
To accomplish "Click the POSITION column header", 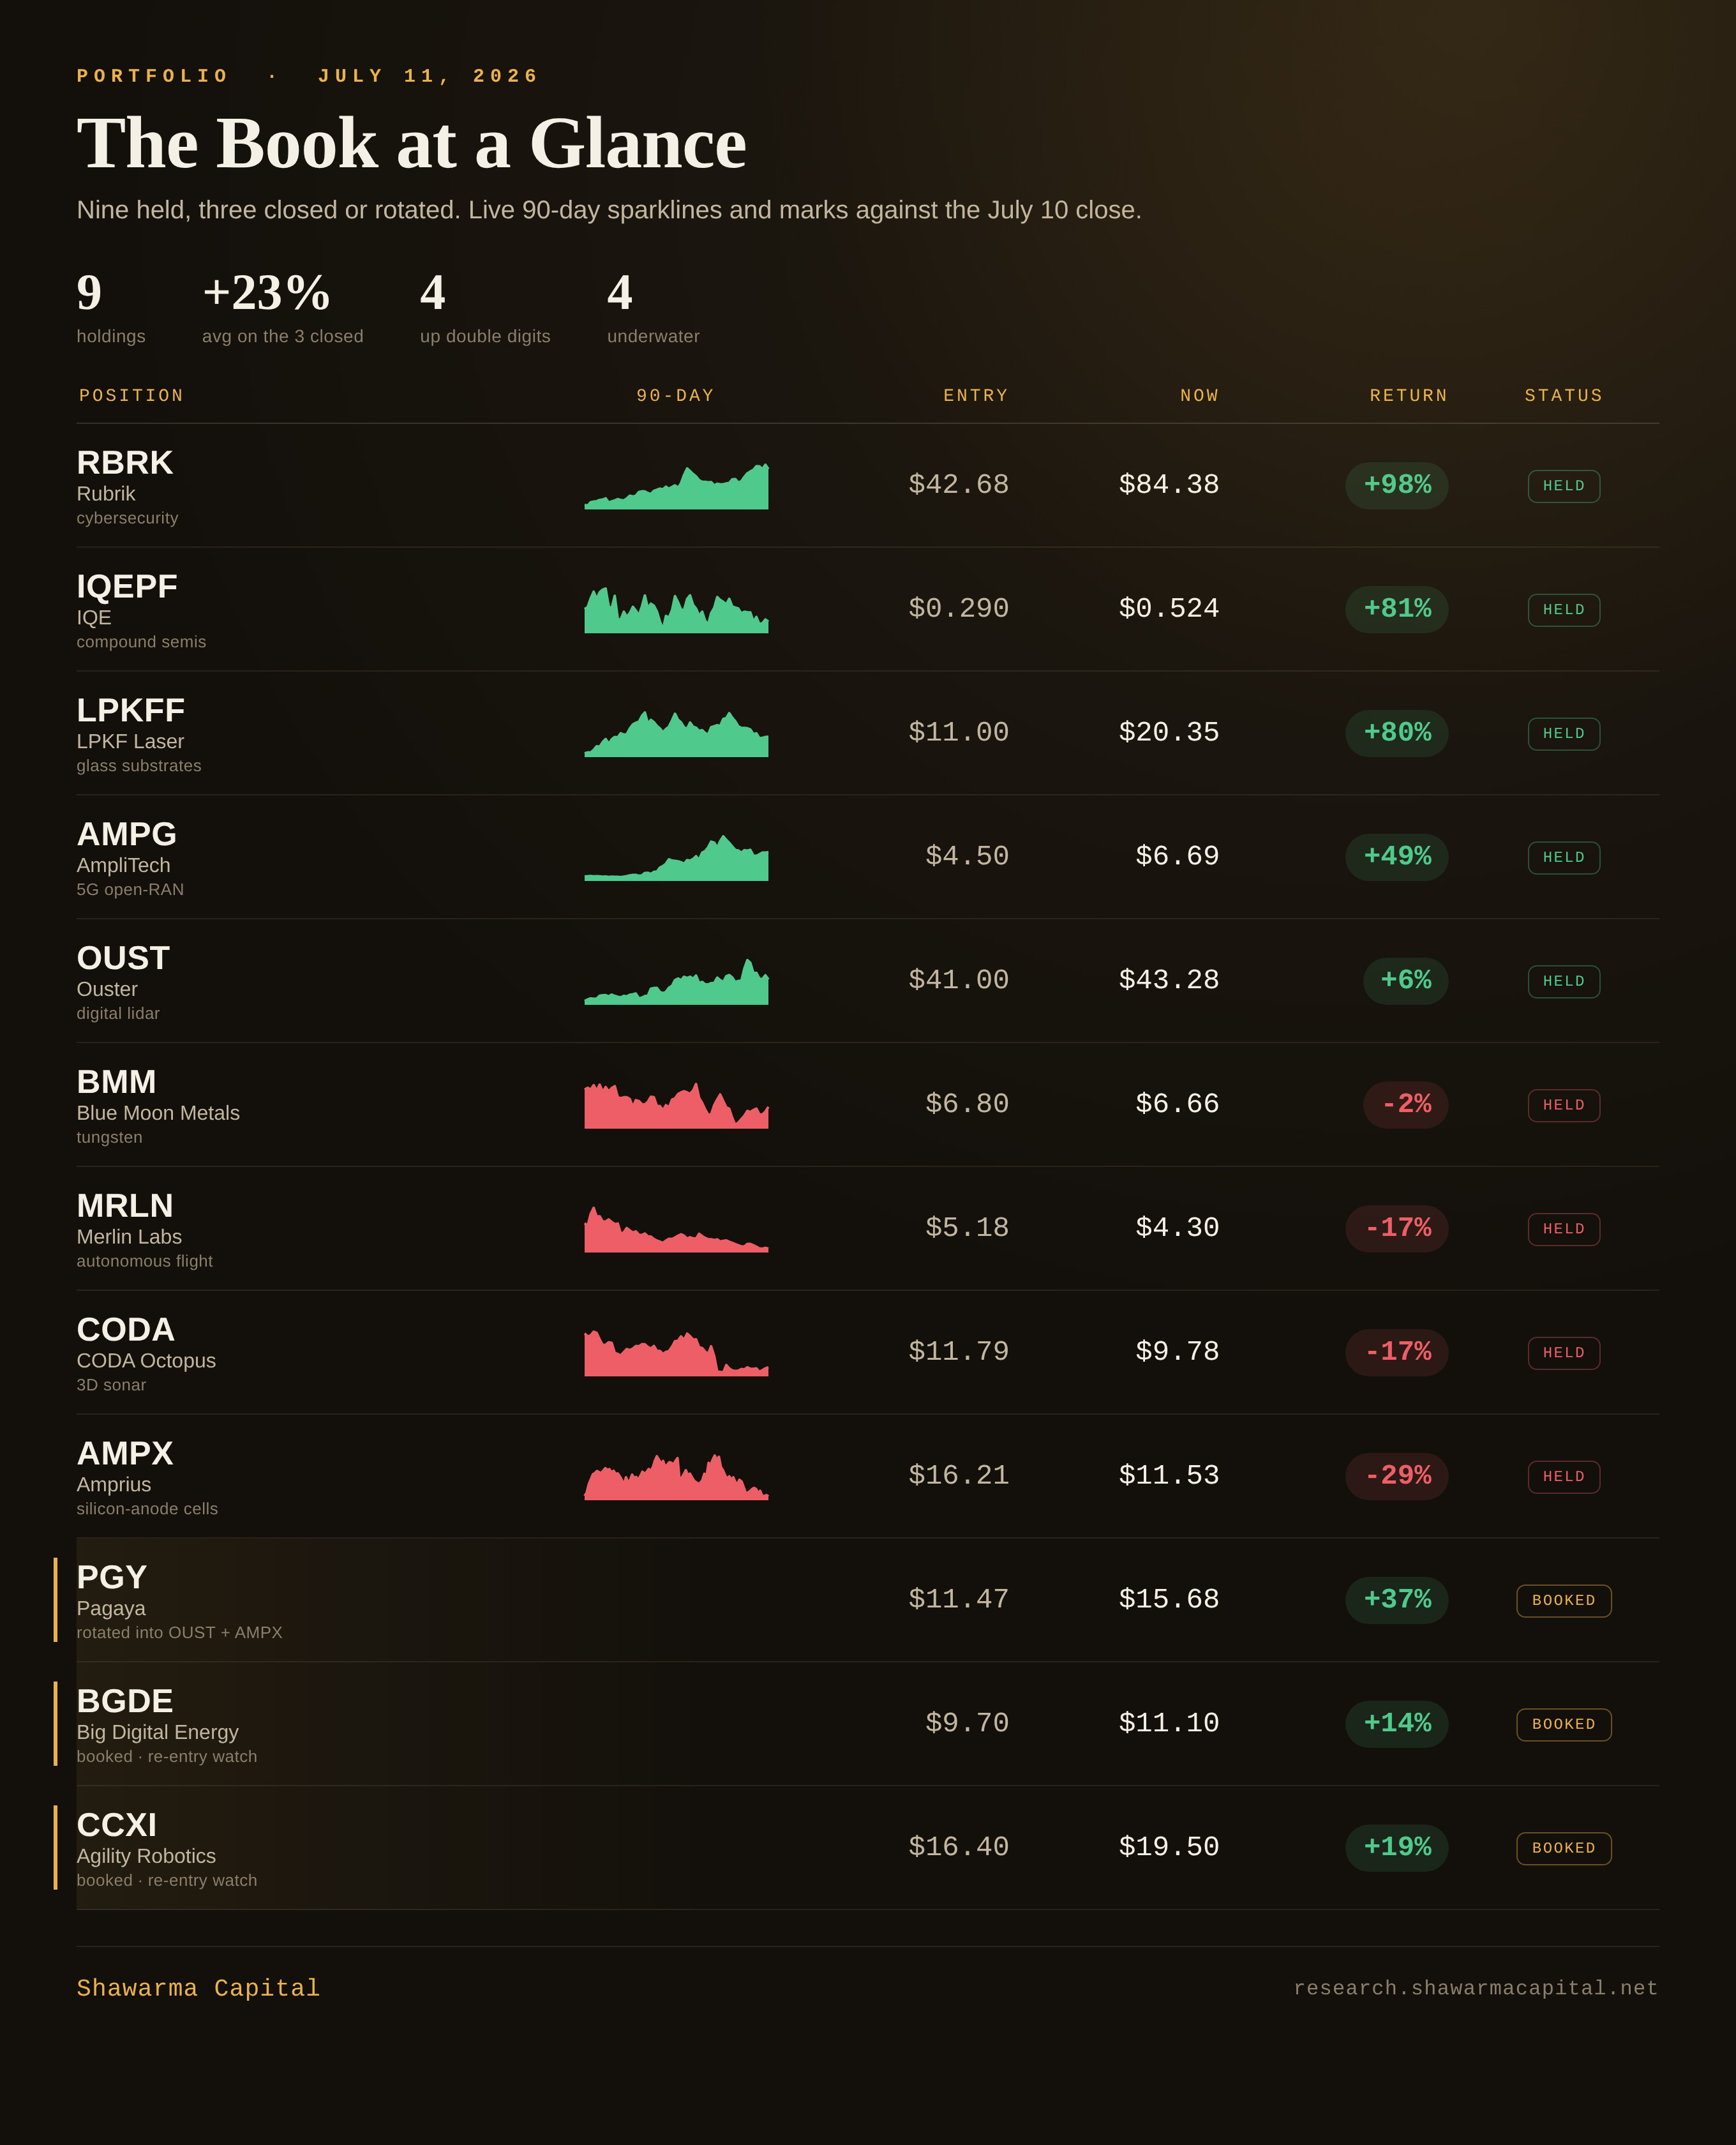I will click(x=132, y=396).
